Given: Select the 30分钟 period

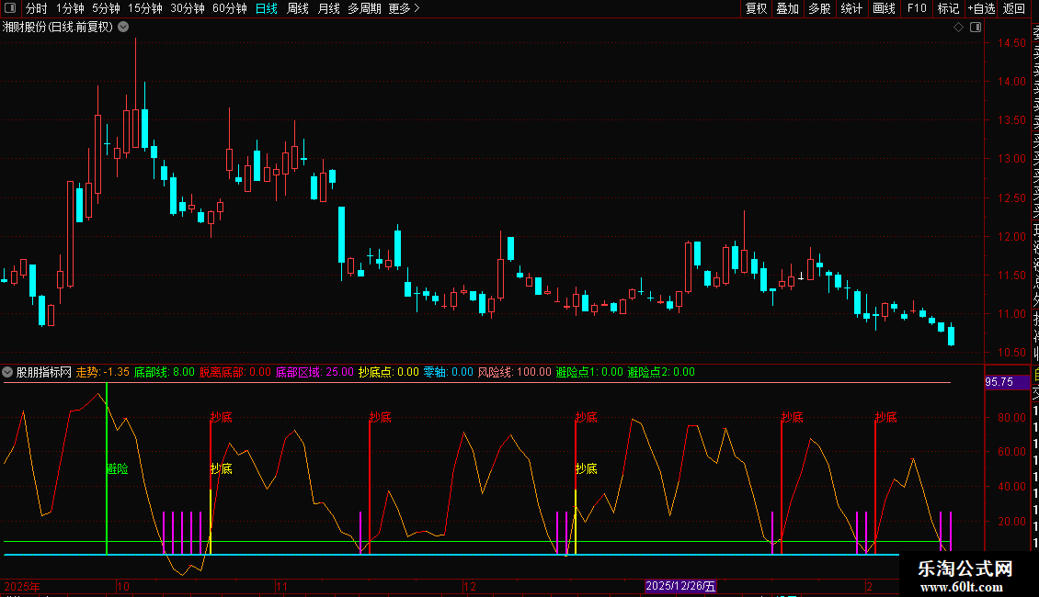Looking at the screenshot, I should [x=188, y=8].
